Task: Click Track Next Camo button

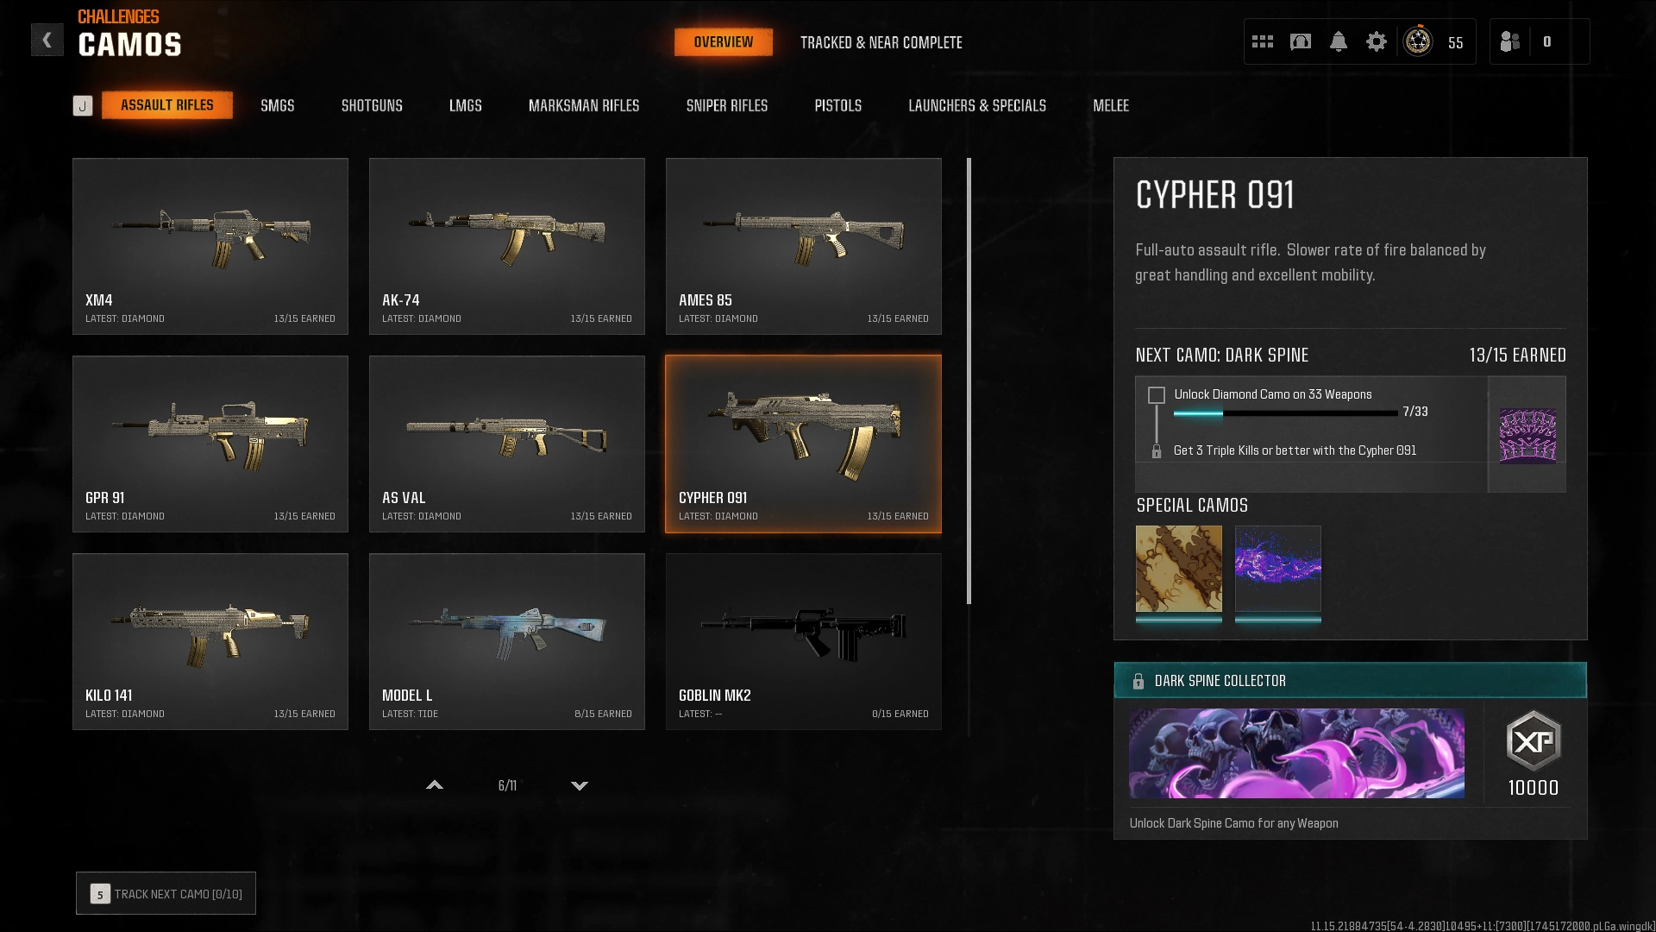Action: [x=166, y=893]
